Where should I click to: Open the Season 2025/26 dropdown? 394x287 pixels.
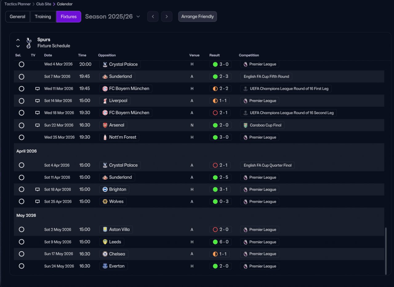pyautogui.click(x=113, y=17)
